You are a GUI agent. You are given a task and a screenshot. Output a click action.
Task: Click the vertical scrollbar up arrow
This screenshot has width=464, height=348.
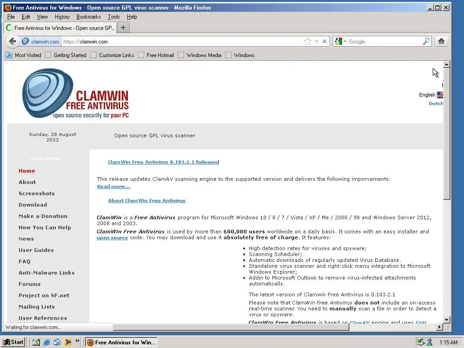[x=446, y=64]
